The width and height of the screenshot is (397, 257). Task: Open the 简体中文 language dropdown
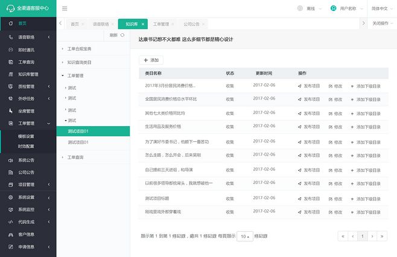382,8
